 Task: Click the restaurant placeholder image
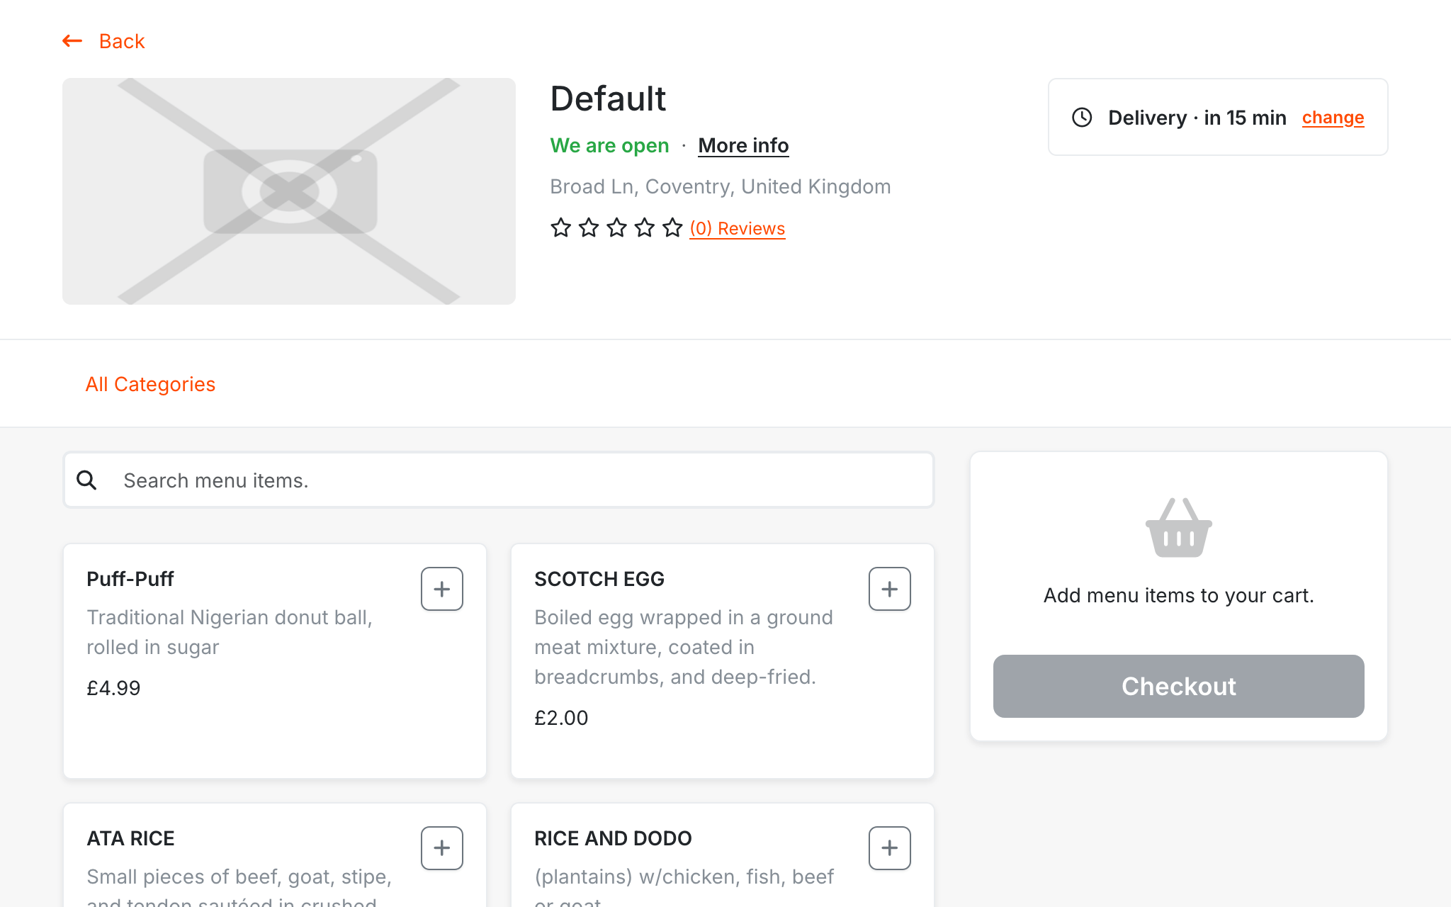(x=289, y=191)
